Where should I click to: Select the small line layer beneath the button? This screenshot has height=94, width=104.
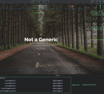pos(40,50)
